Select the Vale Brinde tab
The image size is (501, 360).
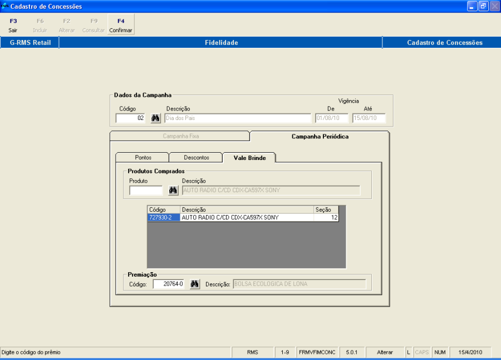(x=249, y=158)
